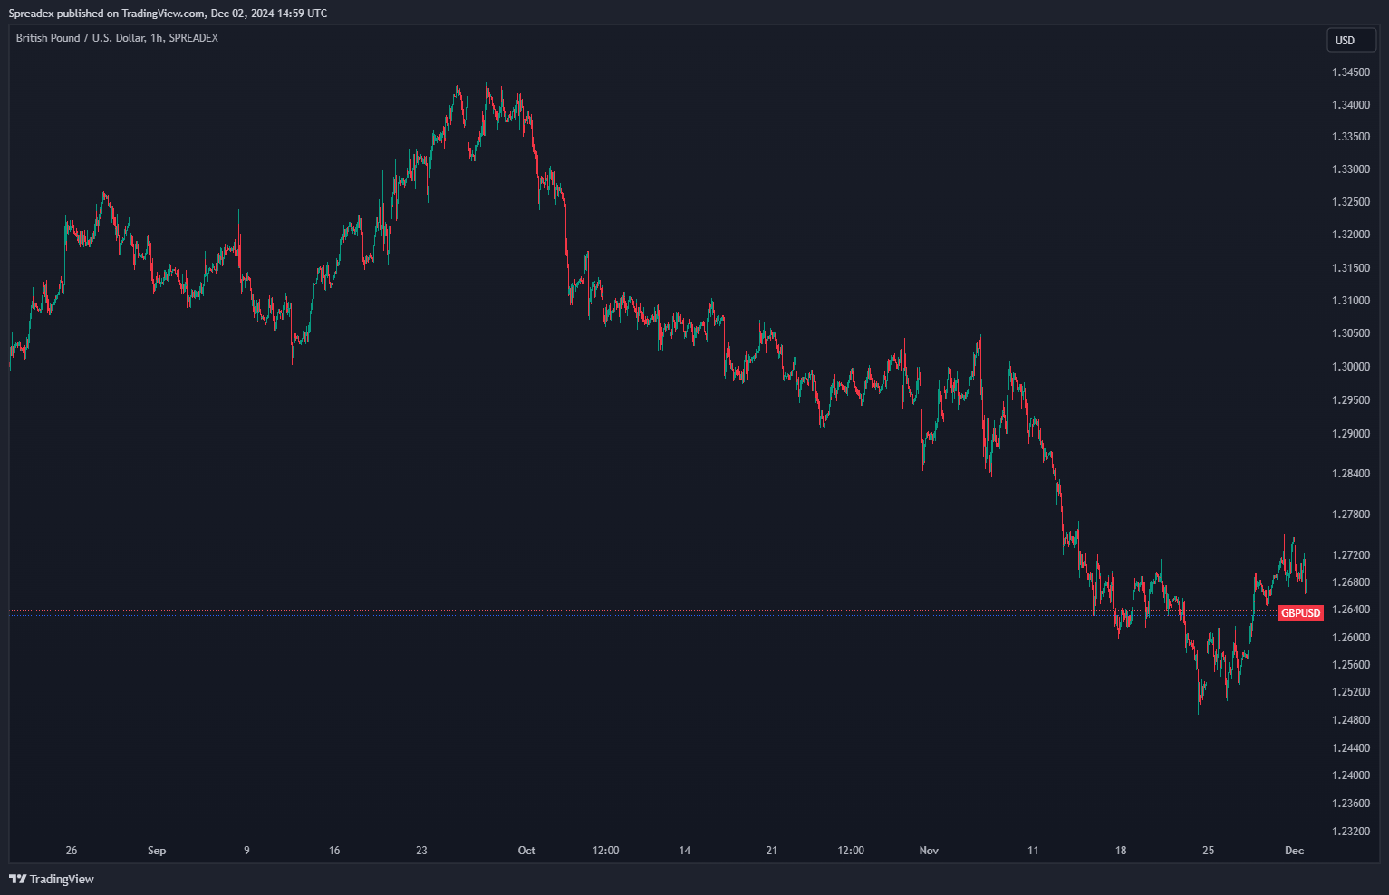Image resolution: width=1389 pixels, height=895 pixels.
Task: Click the '23' date on time axis
Action: coord(421,851)
